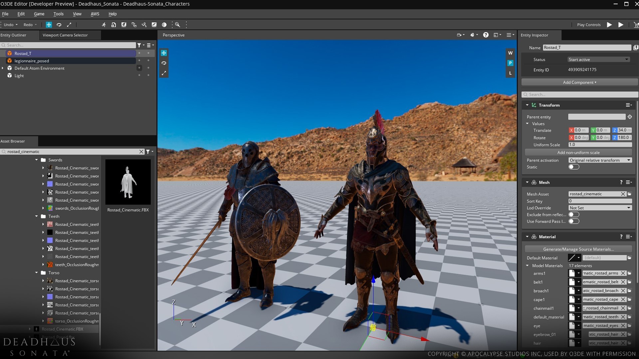Toggle Use Forward Pass lighting switch
639x359 pixels.
[574, 221]
